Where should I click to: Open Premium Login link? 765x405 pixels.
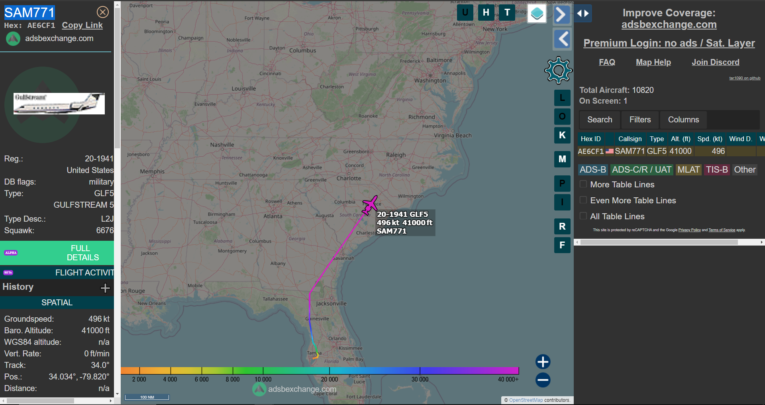click(669, 43)
